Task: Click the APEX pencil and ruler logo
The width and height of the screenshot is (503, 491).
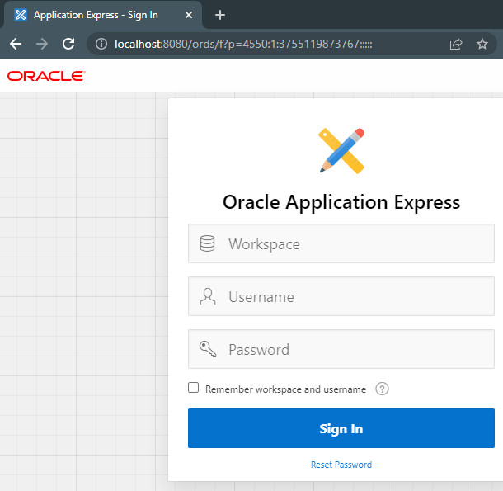Action: pyautogui.click(x=341, y=150)
